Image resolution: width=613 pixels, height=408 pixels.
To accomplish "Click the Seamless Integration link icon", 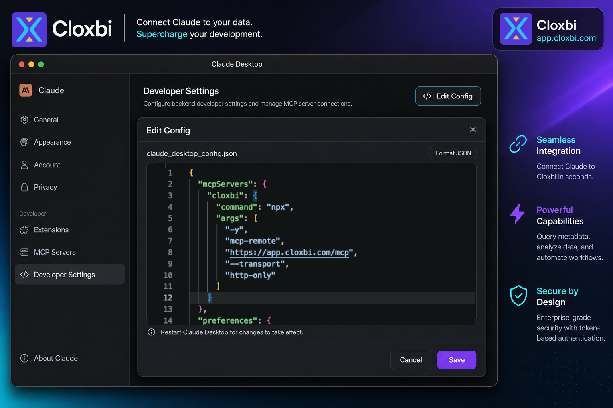I will click(518, 144).
